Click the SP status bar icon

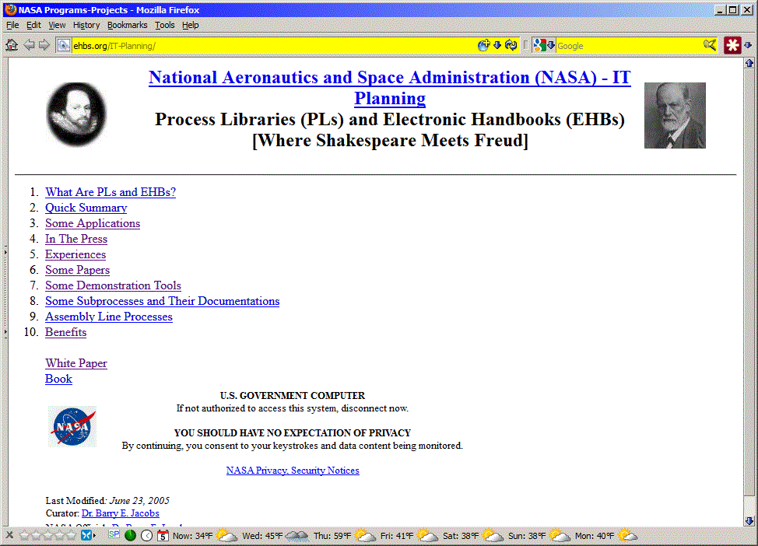(x=114, y=534)
